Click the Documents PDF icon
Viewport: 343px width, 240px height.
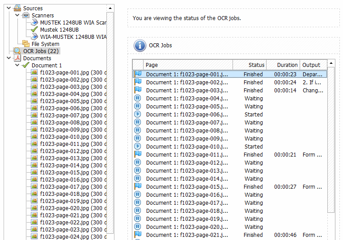tap(17, 58)
